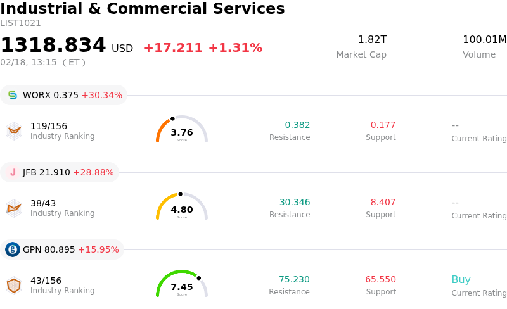Click the WORX industry ranking radar icon
This screenshot has width=507, height=309.
coord(14,131)
